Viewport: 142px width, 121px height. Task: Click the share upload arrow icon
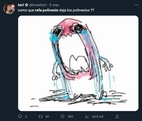(x=117, y=117)
